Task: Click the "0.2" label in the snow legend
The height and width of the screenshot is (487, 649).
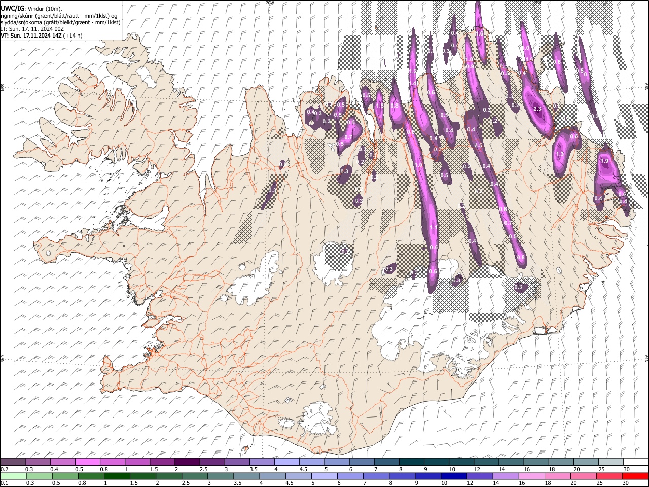Action: [x=5, y=469]
